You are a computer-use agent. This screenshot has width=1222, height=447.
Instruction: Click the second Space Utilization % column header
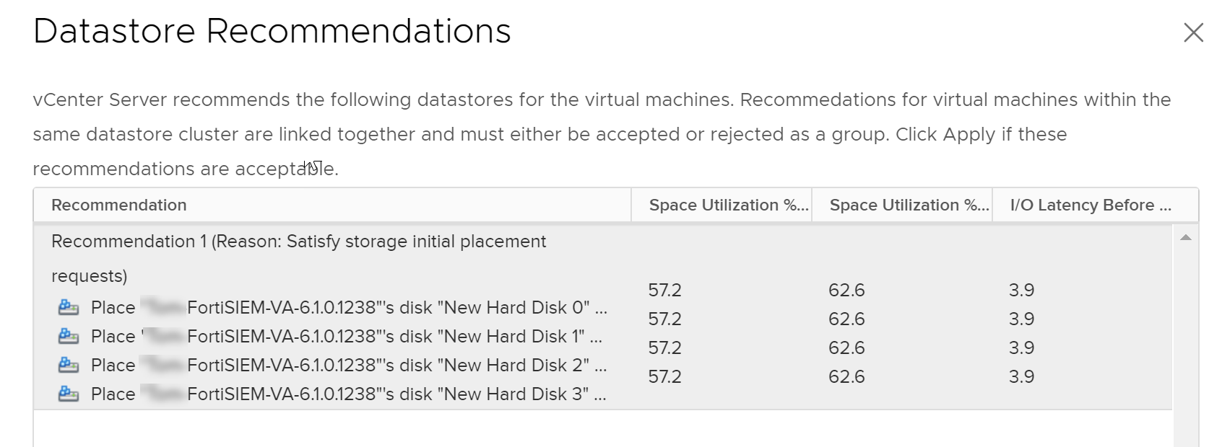click(x=909, y=205)
